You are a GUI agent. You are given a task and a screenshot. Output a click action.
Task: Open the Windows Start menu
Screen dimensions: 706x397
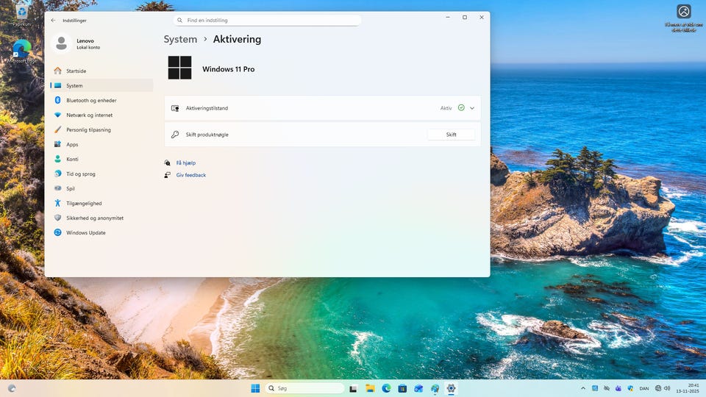pos(255,388)
